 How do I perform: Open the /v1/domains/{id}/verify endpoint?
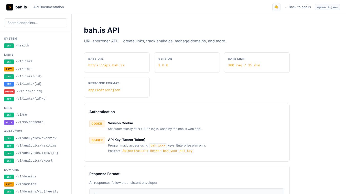(x=36, y=192)
